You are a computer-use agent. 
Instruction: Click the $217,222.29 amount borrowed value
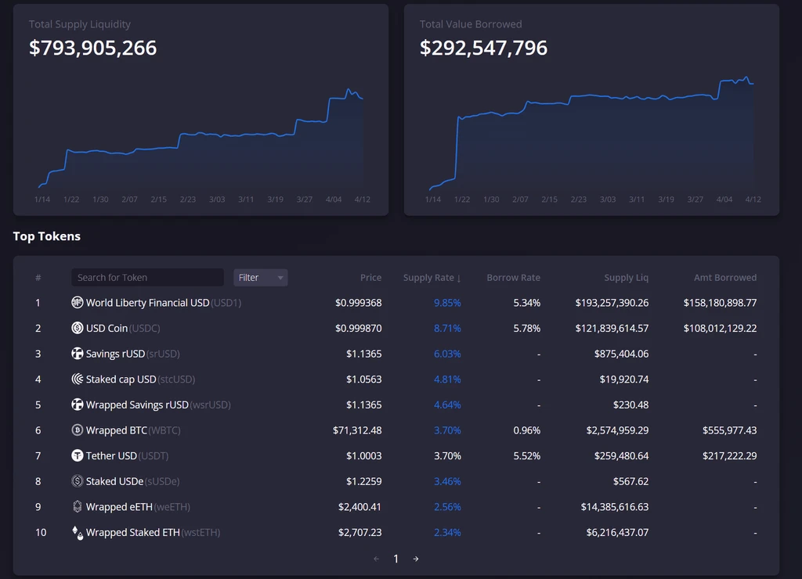click(729, 456)
